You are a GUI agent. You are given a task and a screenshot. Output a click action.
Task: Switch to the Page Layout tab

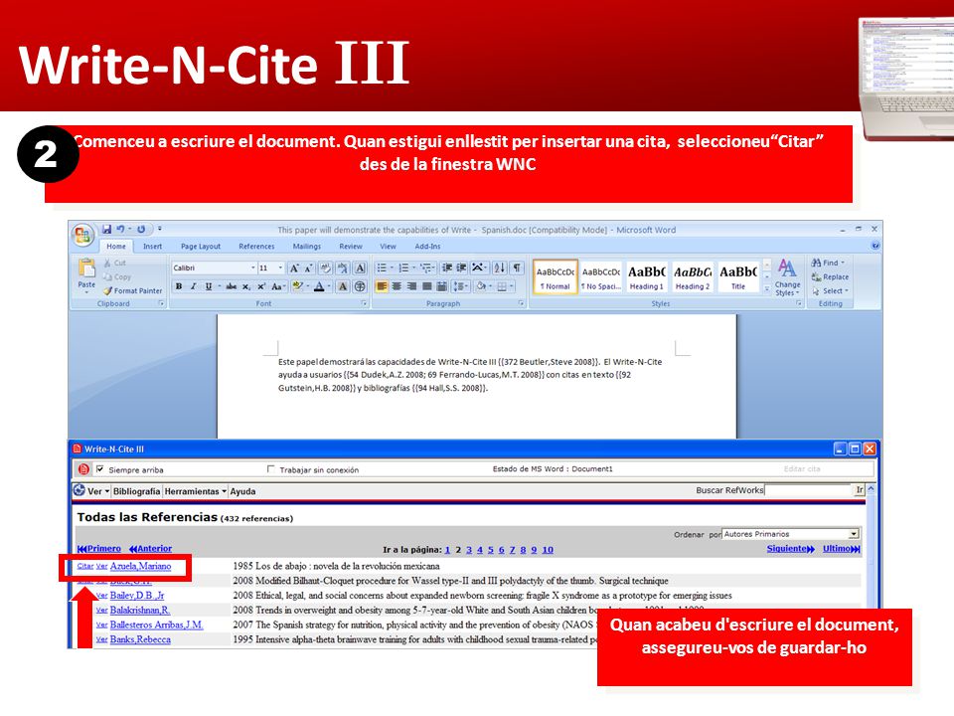[200, 247]
